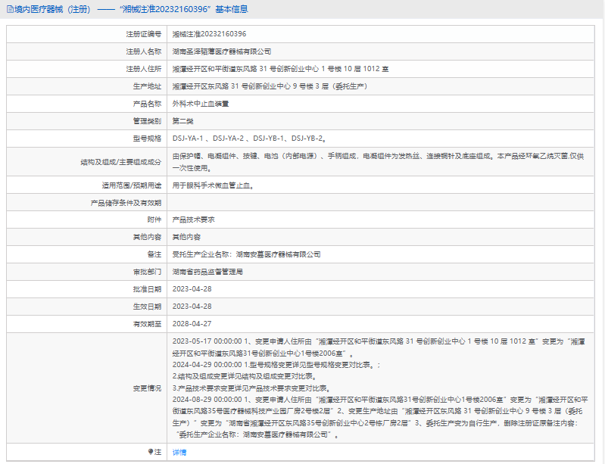Click the lightbulb icon beside 注

tap(151, 452)
